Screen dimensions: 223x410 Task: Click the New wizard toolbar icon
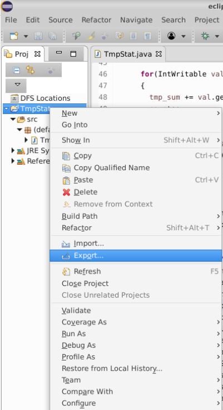(x=14, y=36)
